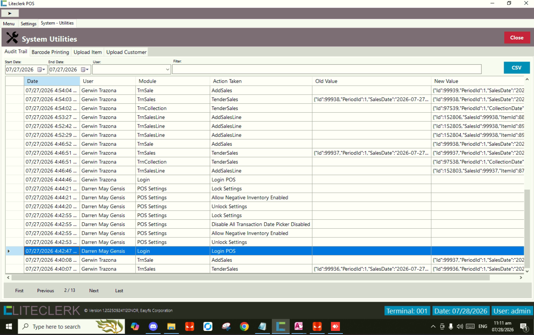The height and width of the screenshot is (335, 534).
Task: Open Discord from the taskbar
Action: coord(153,326)
